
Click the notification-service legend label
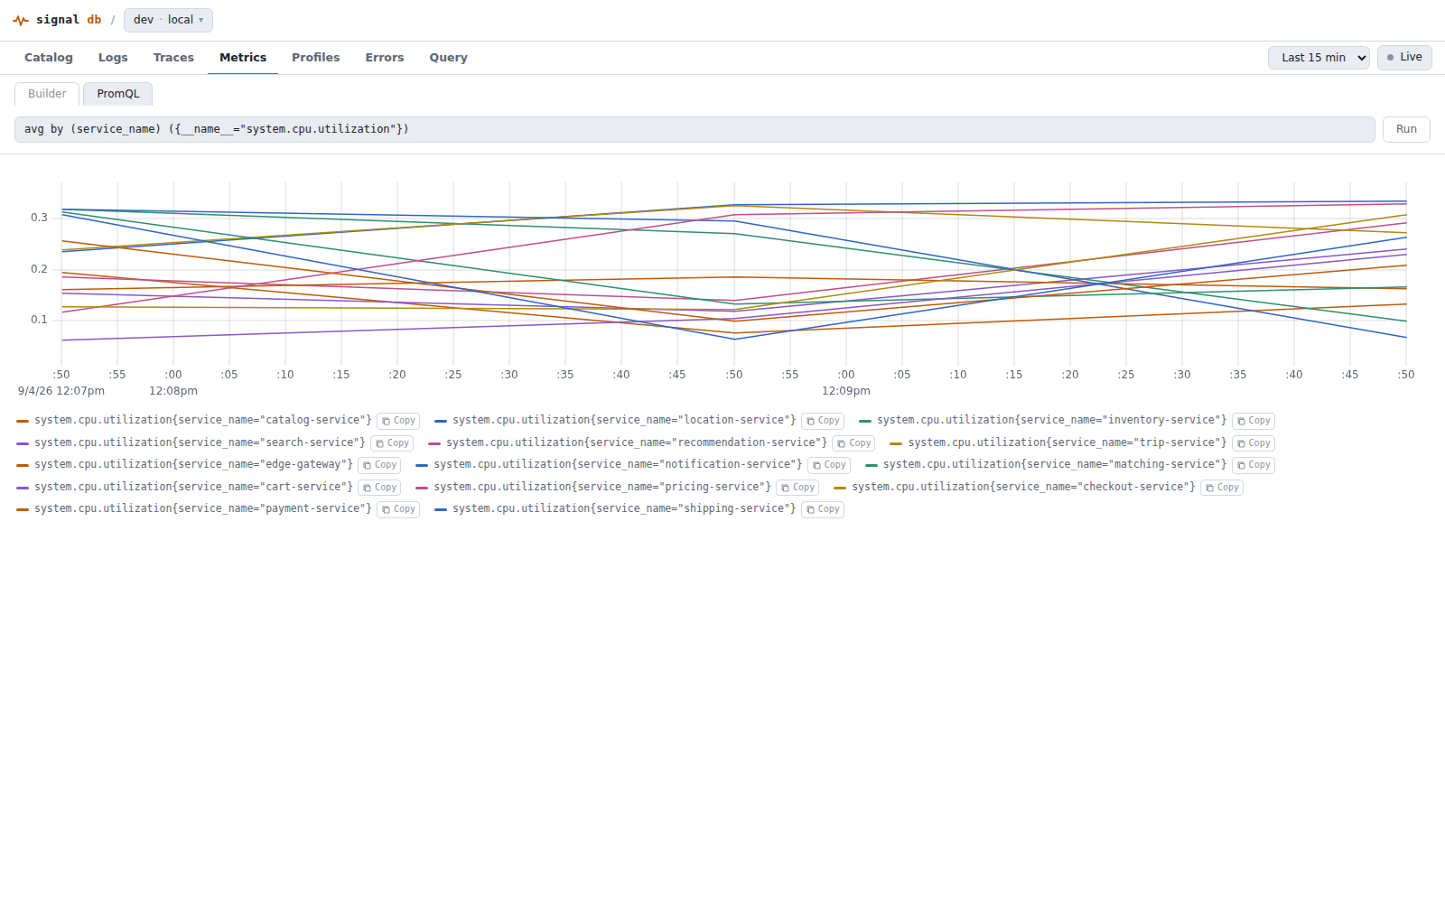618,464
